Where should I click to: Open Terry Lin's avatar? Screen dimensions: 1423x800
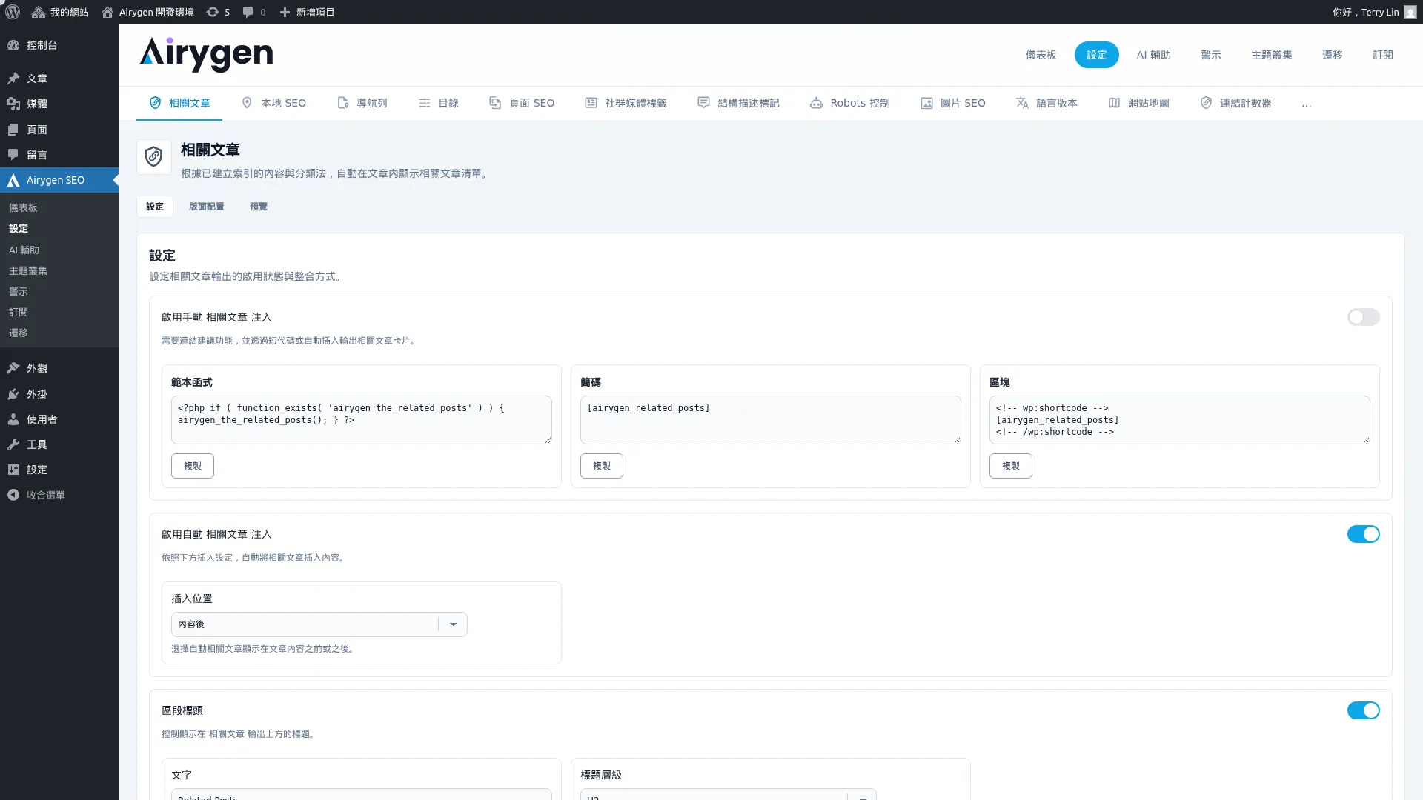coord(1410,12)
